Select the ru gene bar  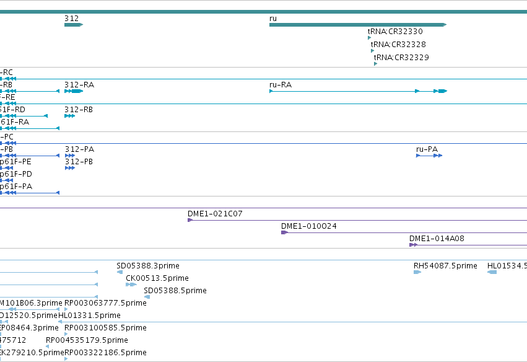coord(358,25)
